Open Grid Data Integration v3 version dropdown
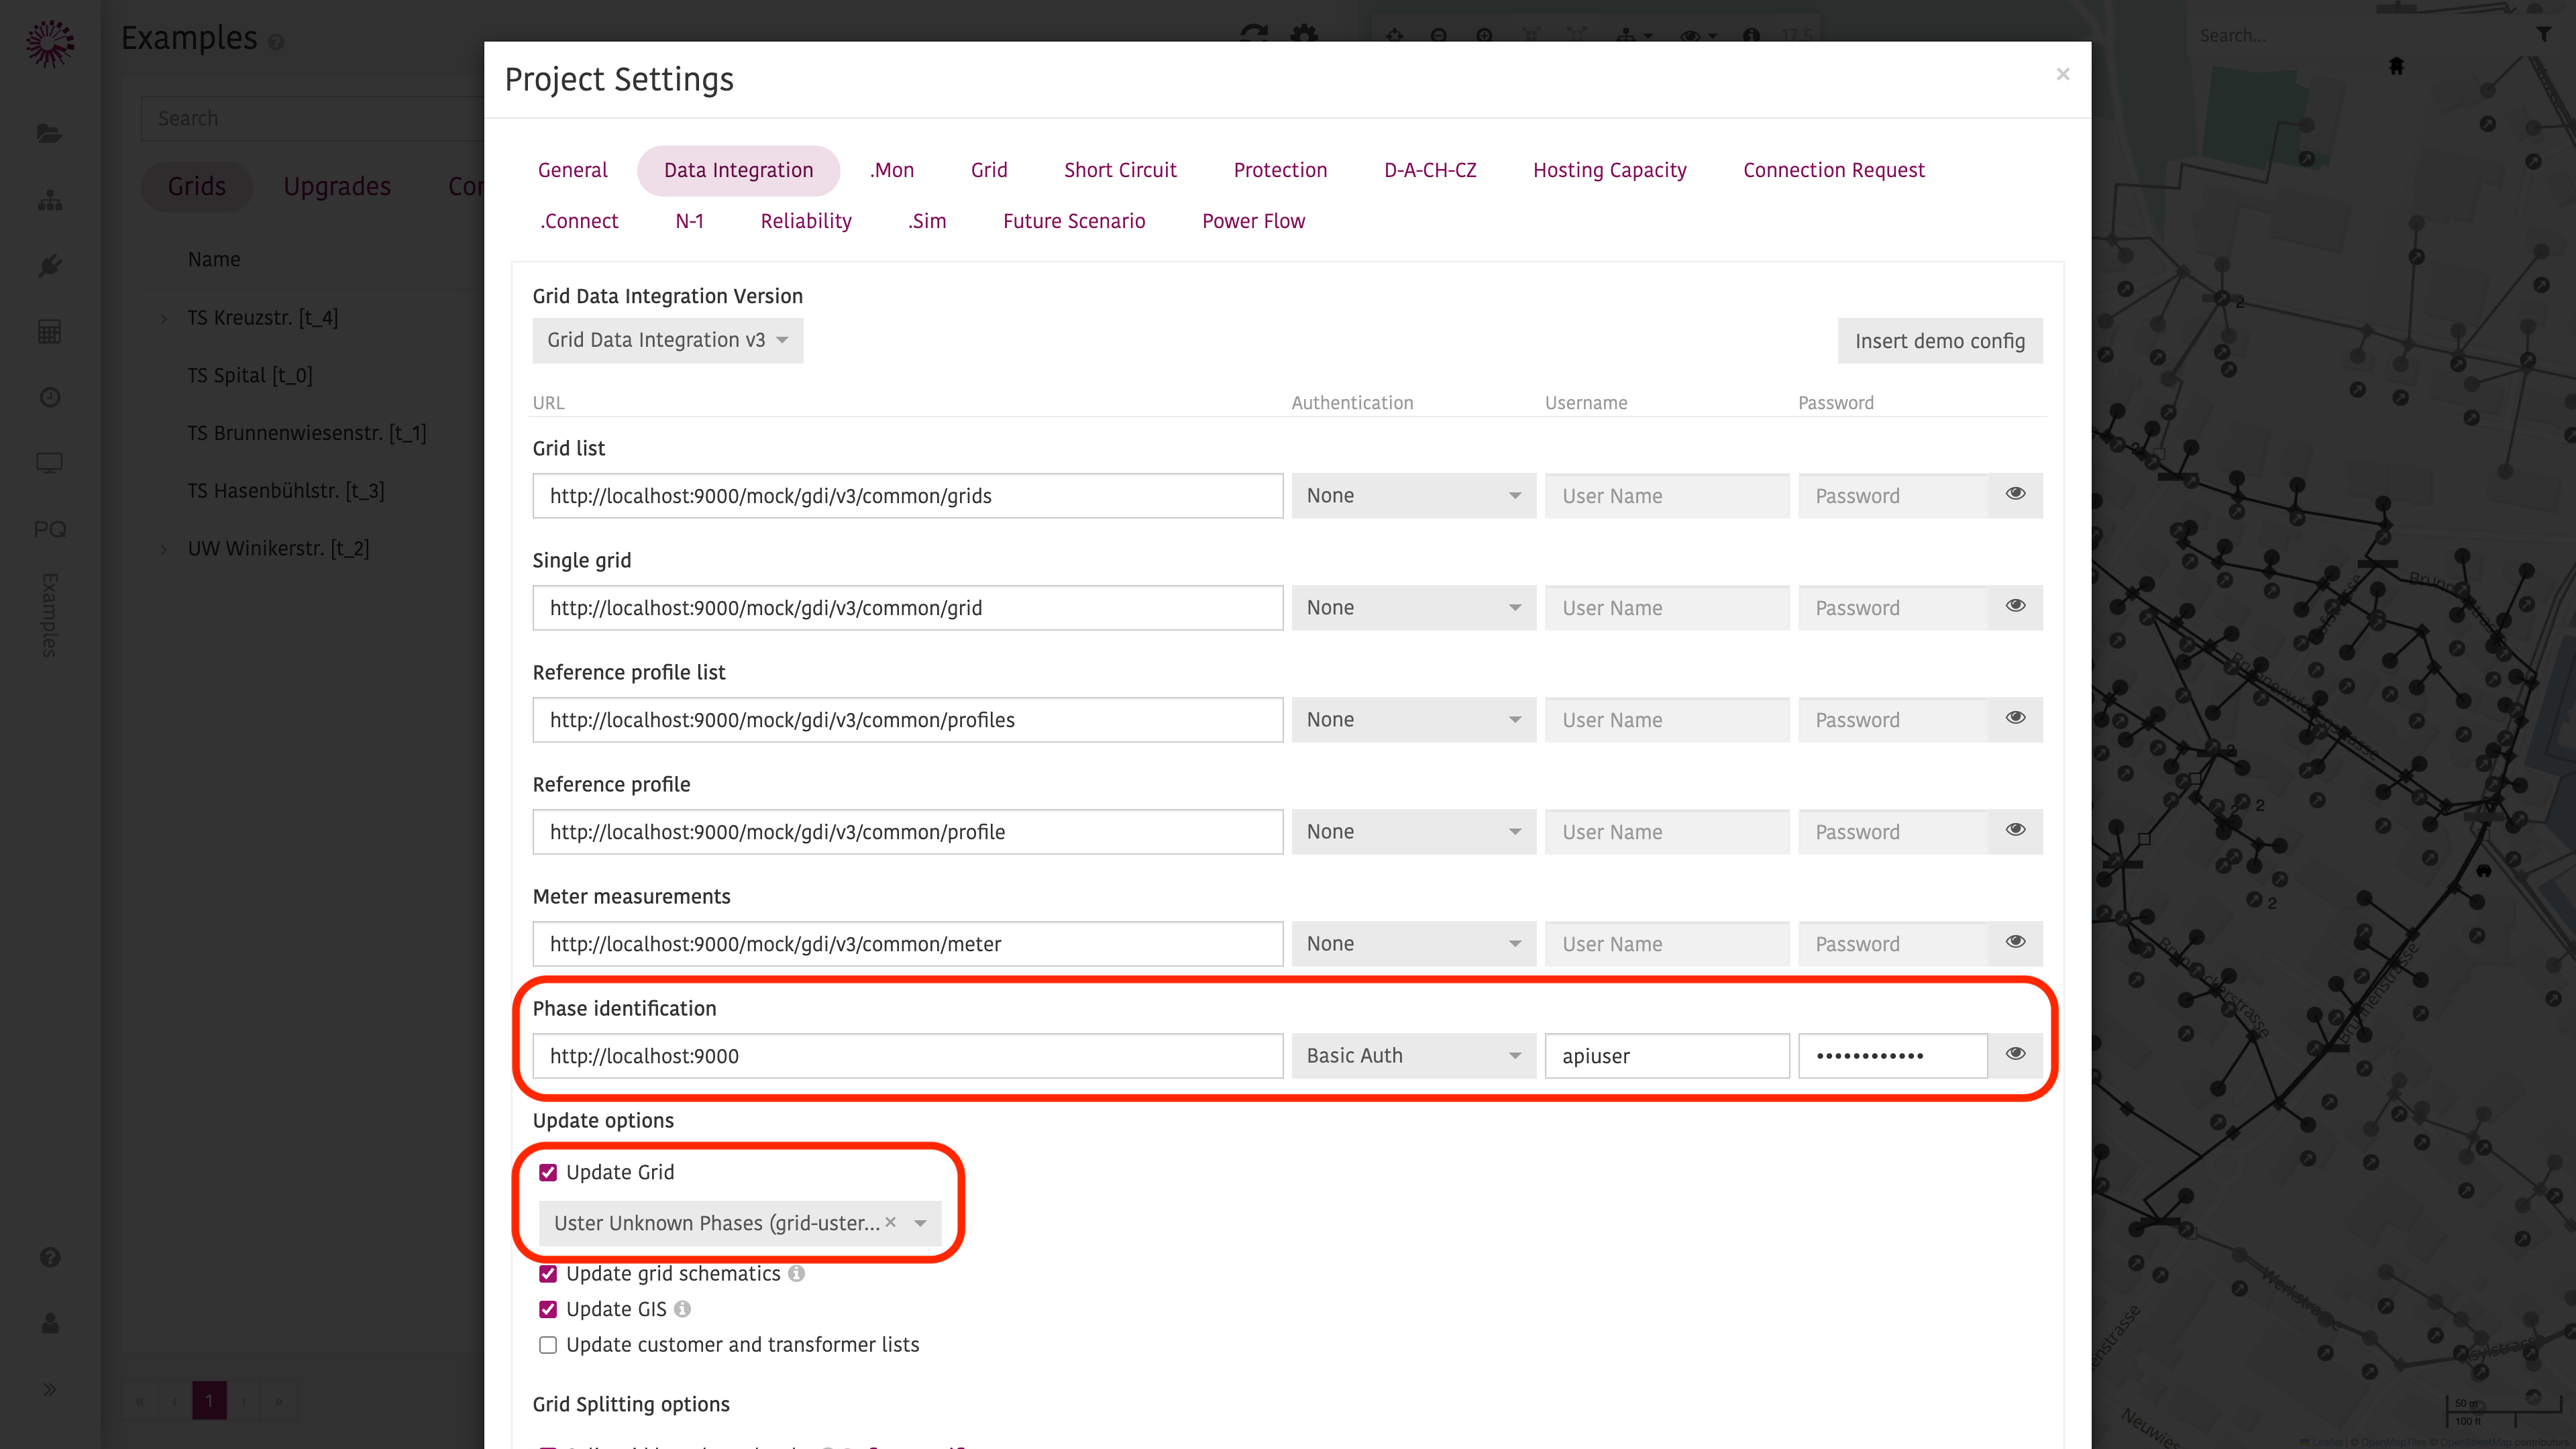 coord(667,340)
